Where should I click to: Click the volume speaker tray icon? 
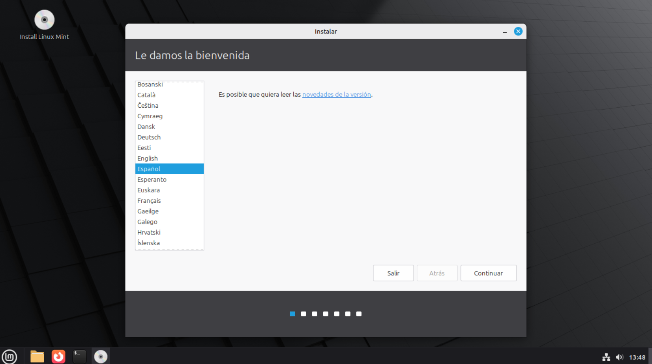pos(619,357)
